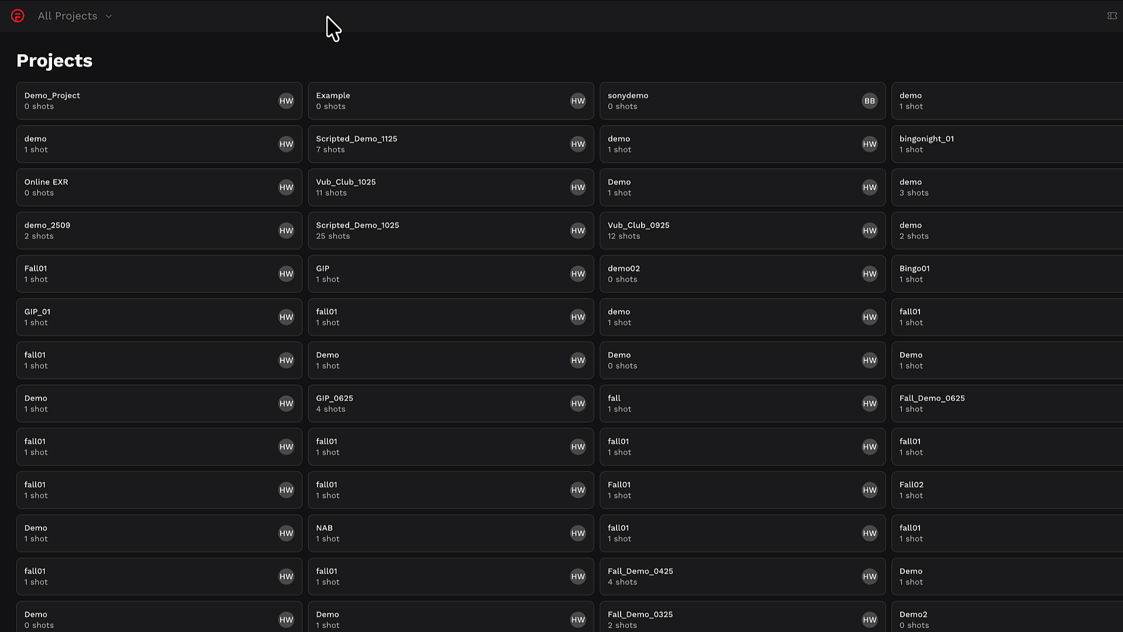Click the Projects page heading
Screen dimensions: 1123x632
tap(54, 60)
